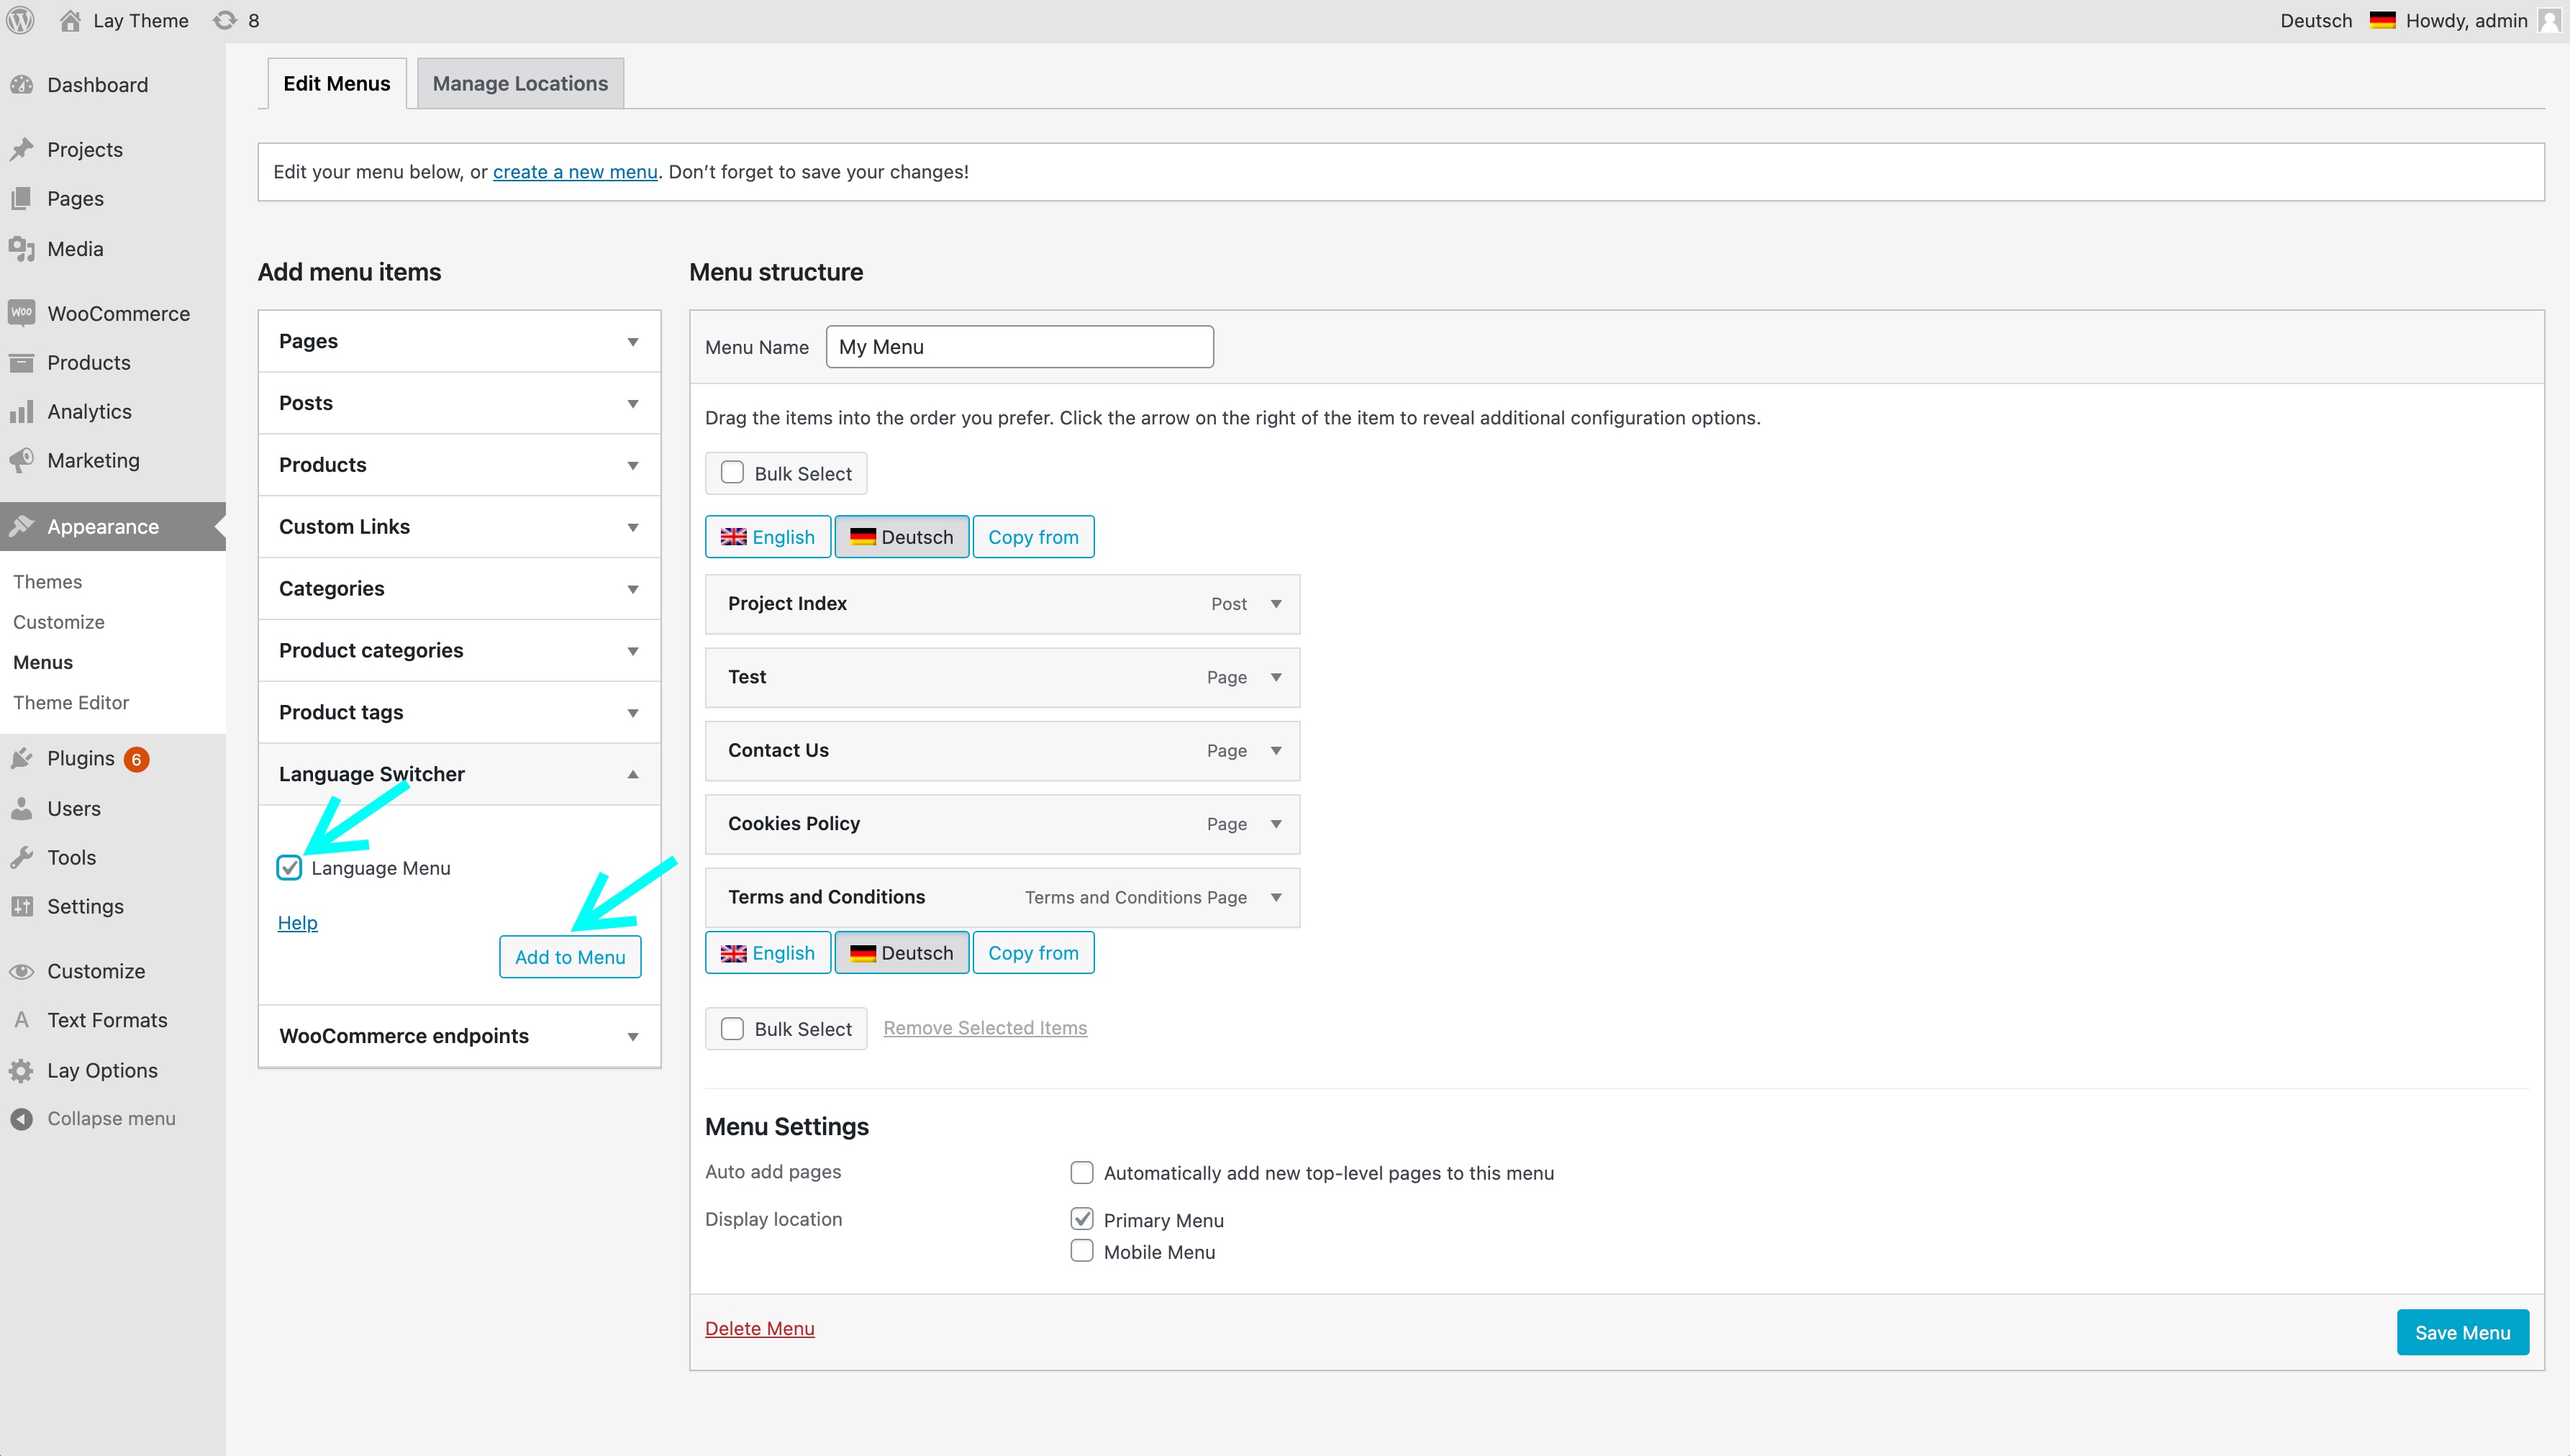Open the Lay Theme home icon
This screenshot has width=2570, height=1456.
pos(70,20)
